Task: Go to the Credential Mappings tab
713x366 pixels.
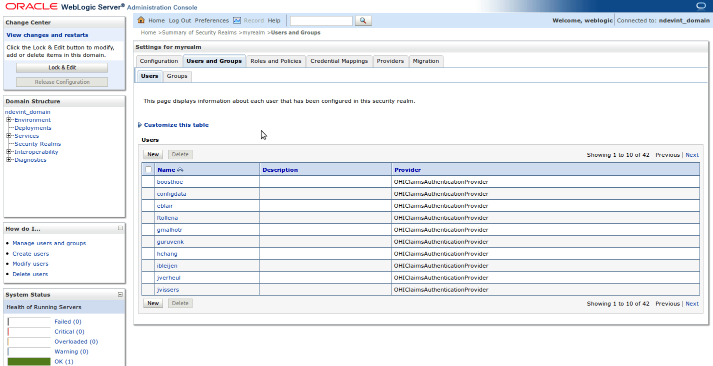Action: tap(339, 61)
